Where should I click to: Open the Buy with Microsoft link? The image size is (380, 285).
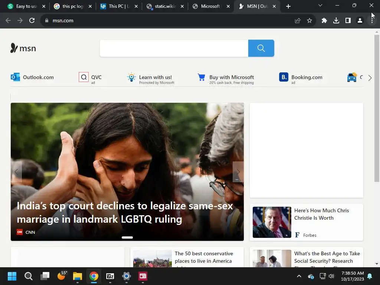(232, 77)
